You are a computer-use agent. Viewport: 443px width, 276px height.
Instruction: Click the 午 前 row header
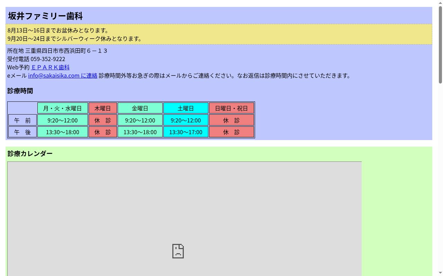[22, 120]
